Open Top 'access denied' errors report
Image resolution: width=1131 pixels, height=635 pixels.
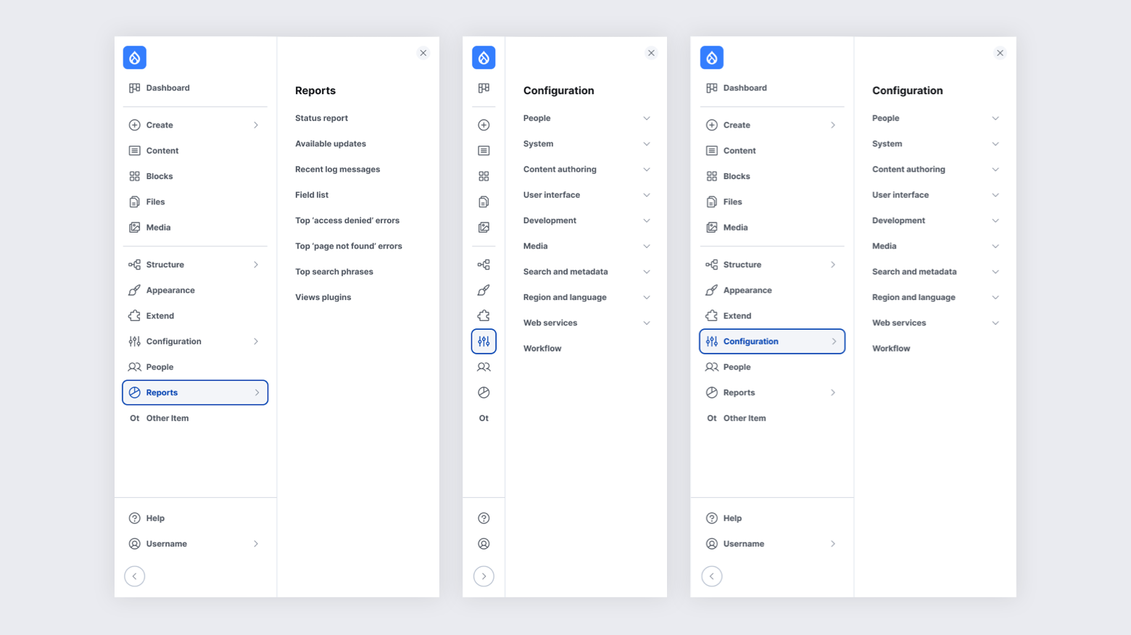347,220
